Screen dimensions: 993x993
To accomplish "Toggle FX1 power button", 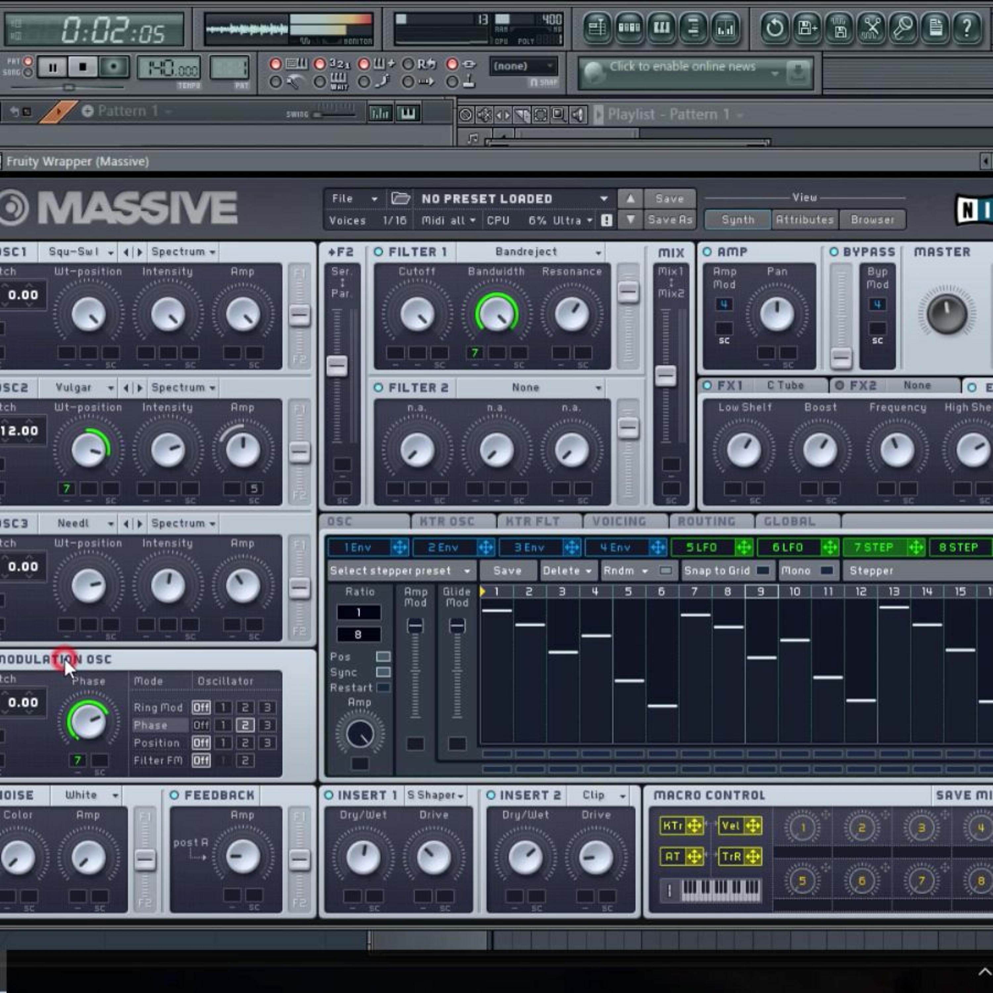I will tap(707, 386).
